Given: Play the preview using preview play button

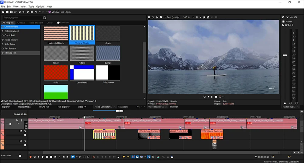Looking at the screenshot, I should [x=209, y=97].
